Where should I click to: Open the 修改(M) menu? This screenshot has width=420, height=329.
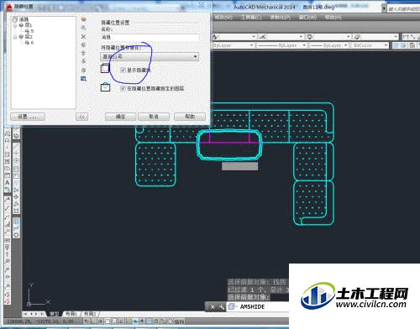(x=223, y=18)
